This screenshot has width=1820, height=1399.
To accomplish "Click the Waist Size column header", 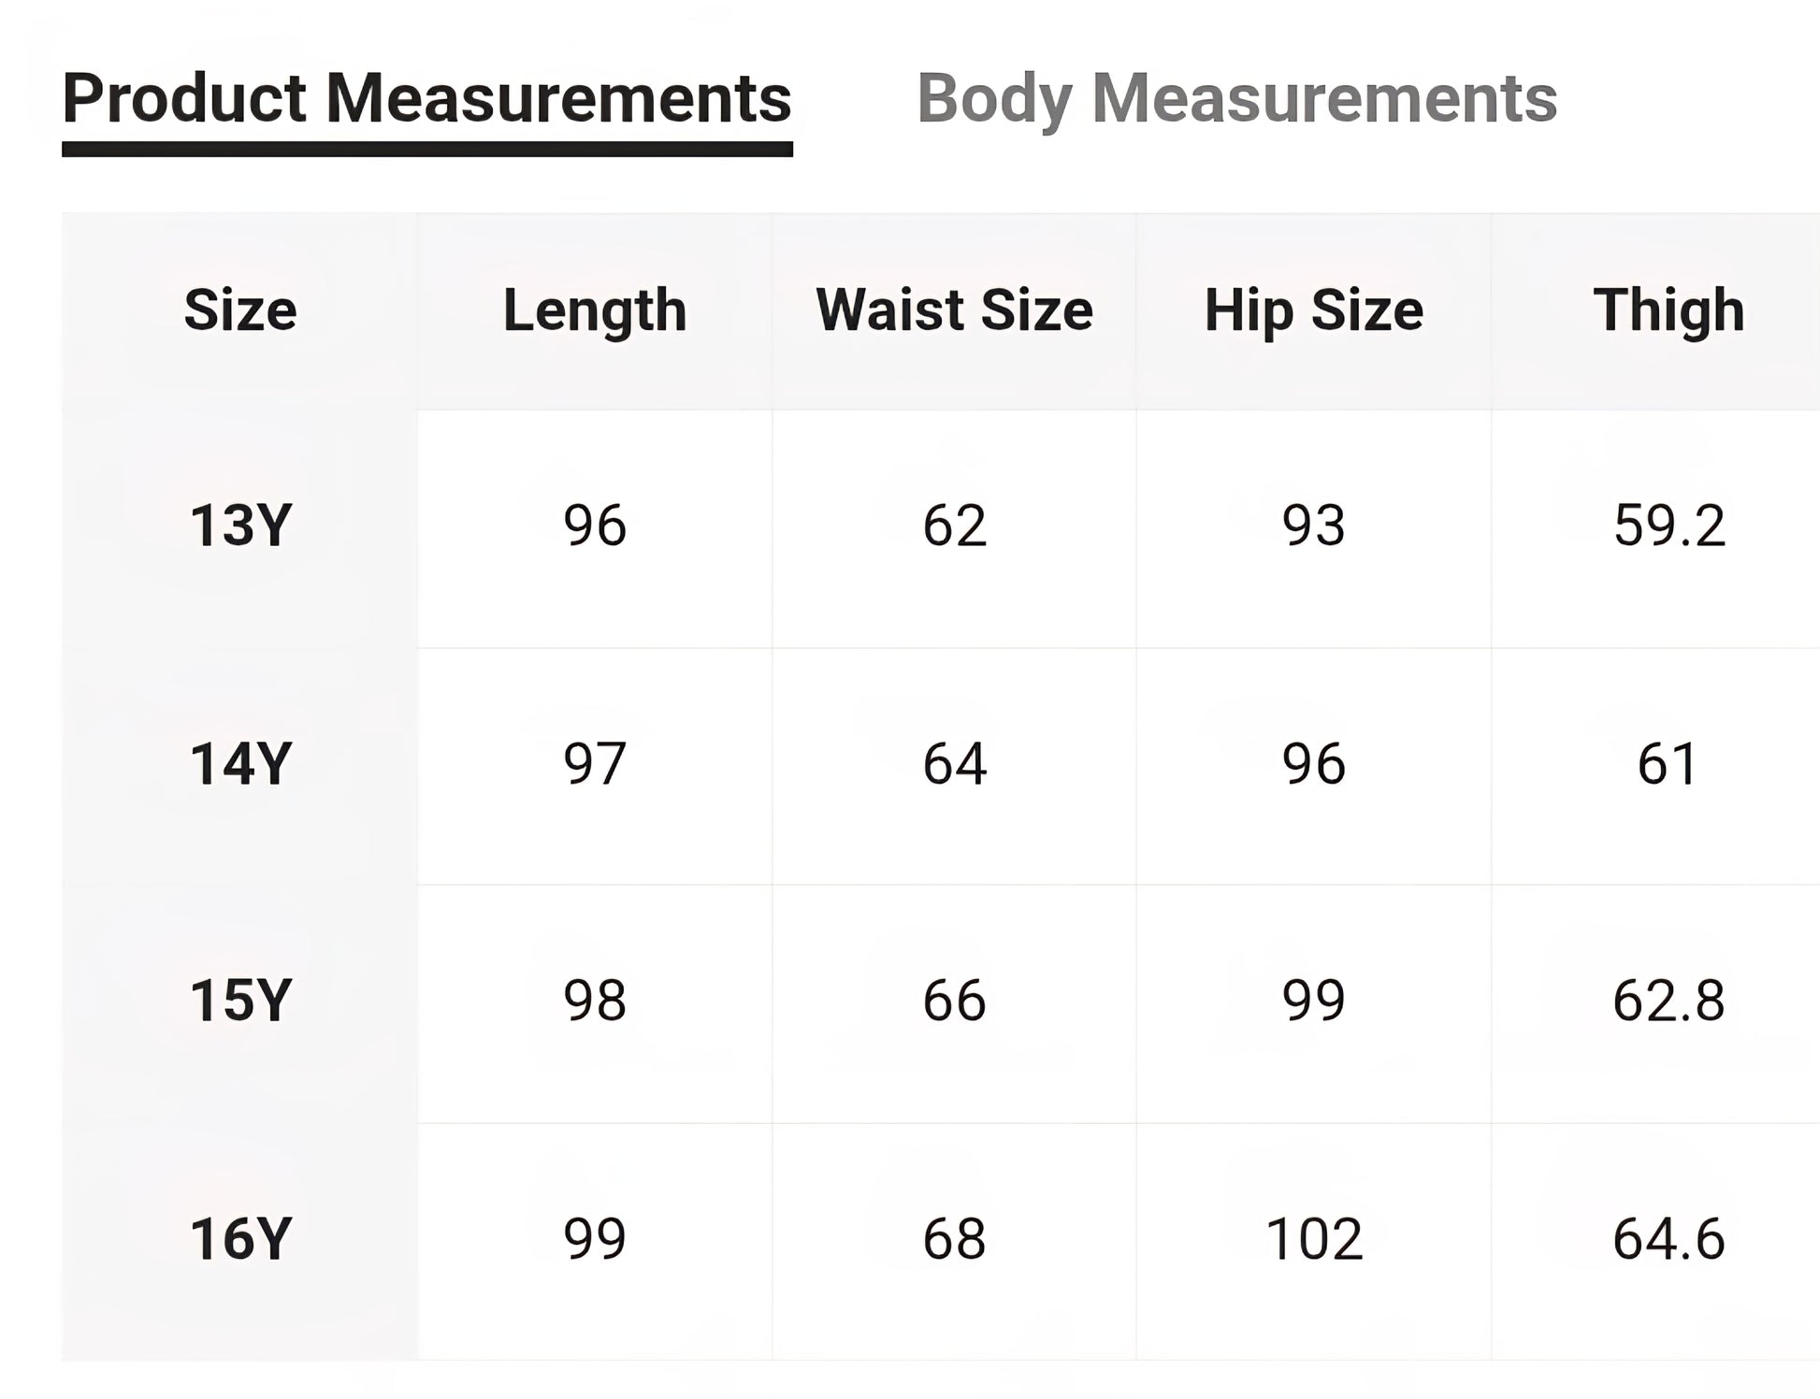I will point(954,310).
